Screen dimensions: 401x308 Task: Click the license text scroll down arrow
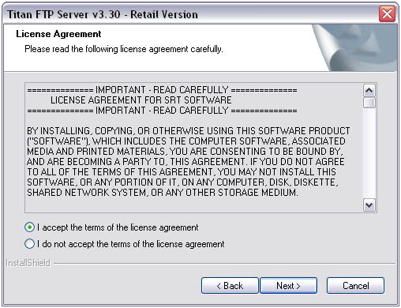(x=369, y=205)
